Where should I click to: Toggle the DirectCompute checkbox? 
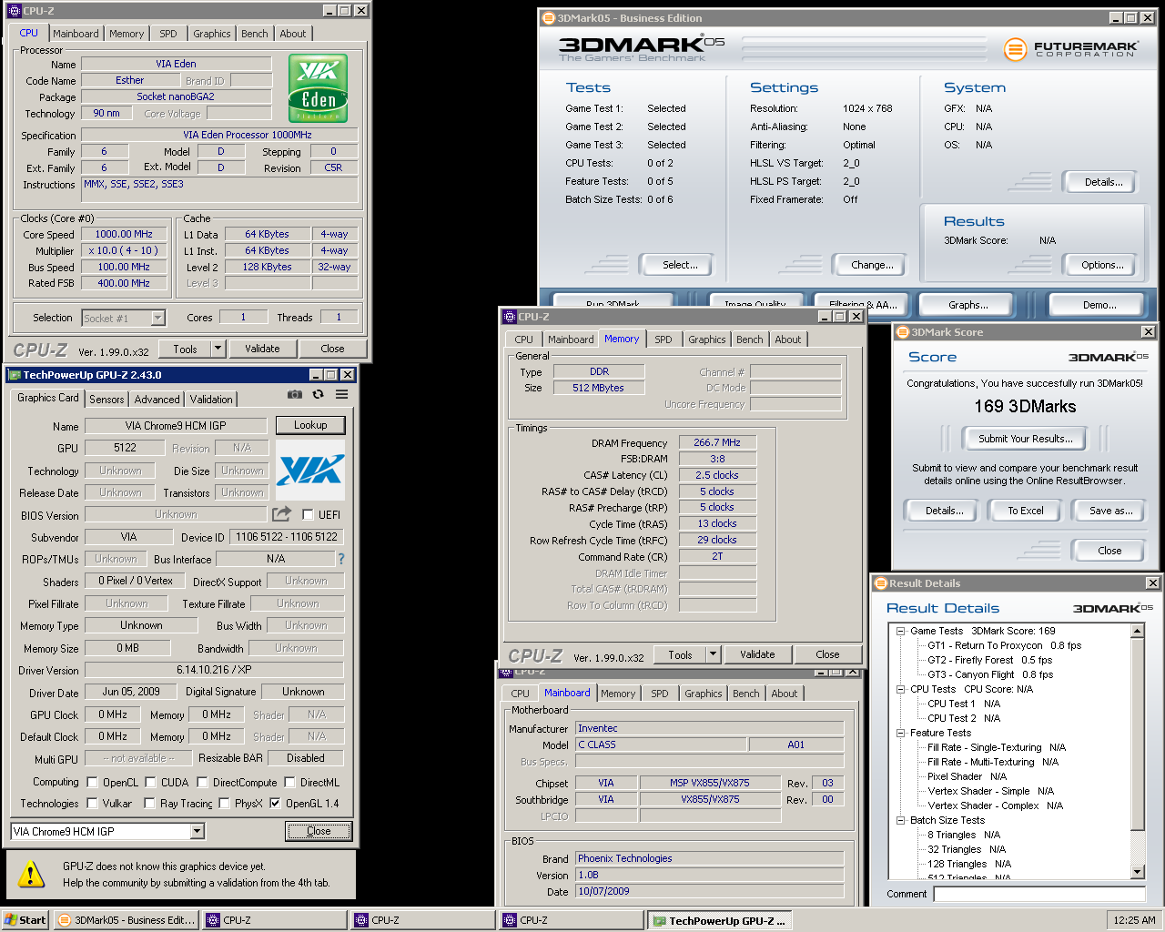tap(202, 782)
